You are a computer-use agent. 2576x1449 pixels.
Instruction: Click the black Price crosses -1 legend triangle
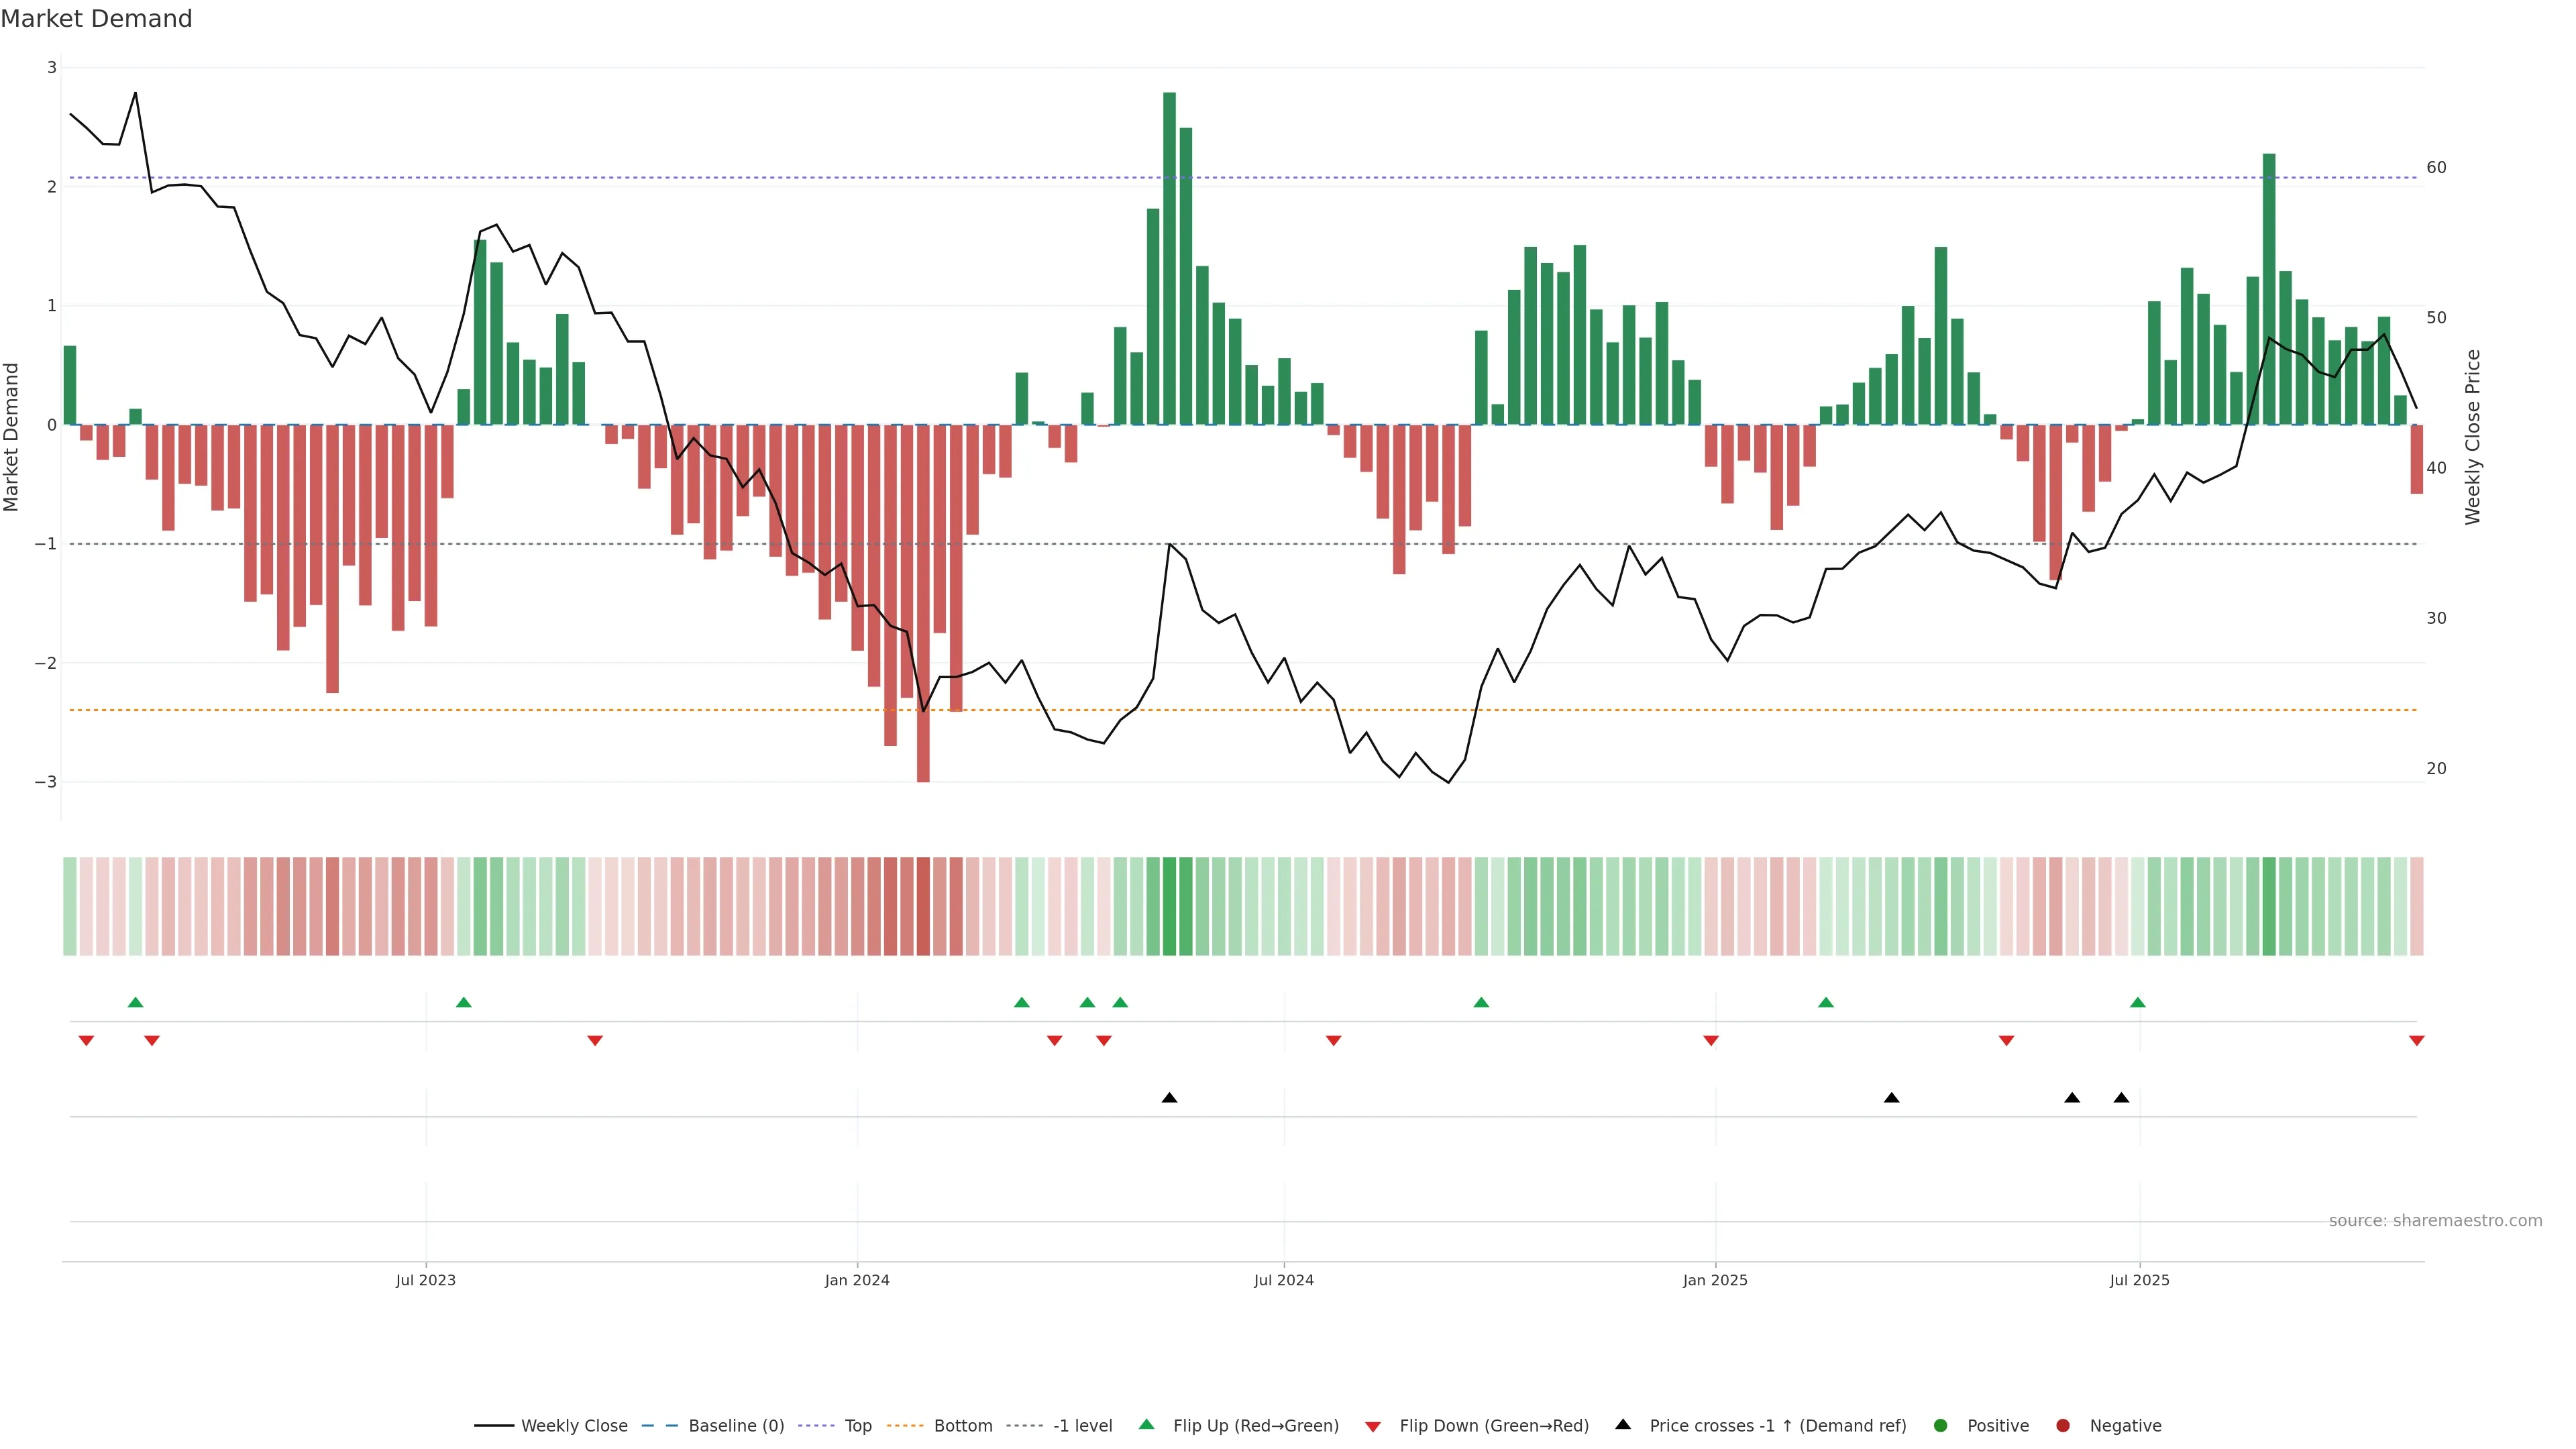pyautogui.click(x=1623, y=1424)
